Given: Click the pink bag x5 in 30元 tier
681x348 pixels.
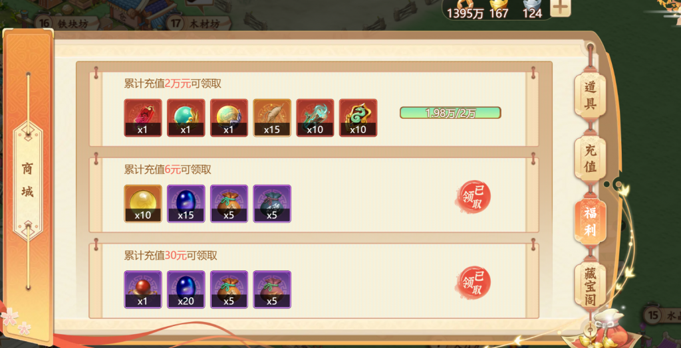Looking at the screenshot, I should point(272,290).
